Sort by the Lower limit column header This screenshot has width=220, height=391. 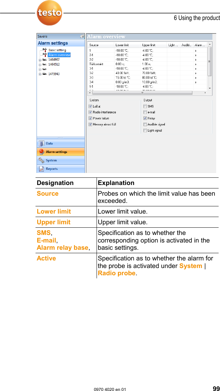[x=127, y=45]
